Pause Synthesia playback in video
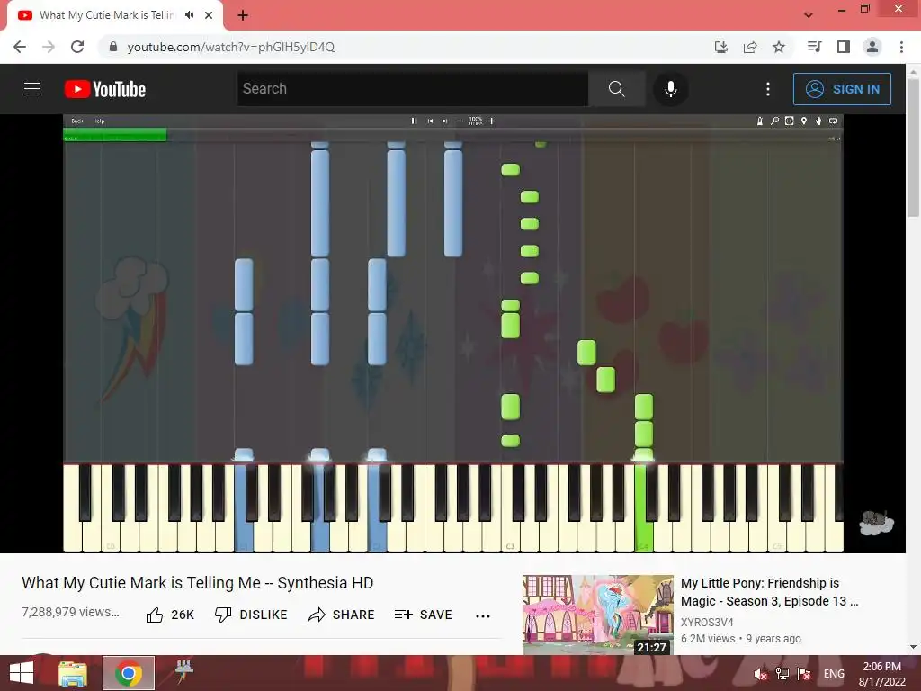Screen dimensions: 921x691 click(x=414, y=121)
